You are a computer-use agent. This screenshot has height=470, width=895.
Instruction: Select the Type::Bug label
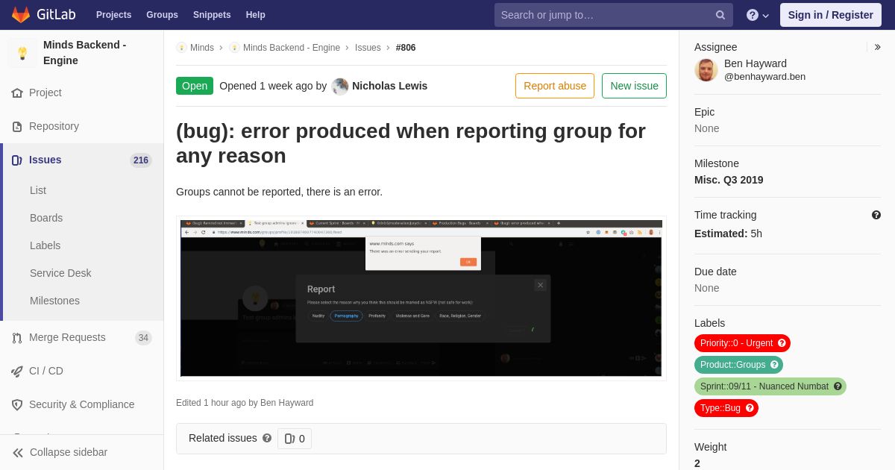720,408
